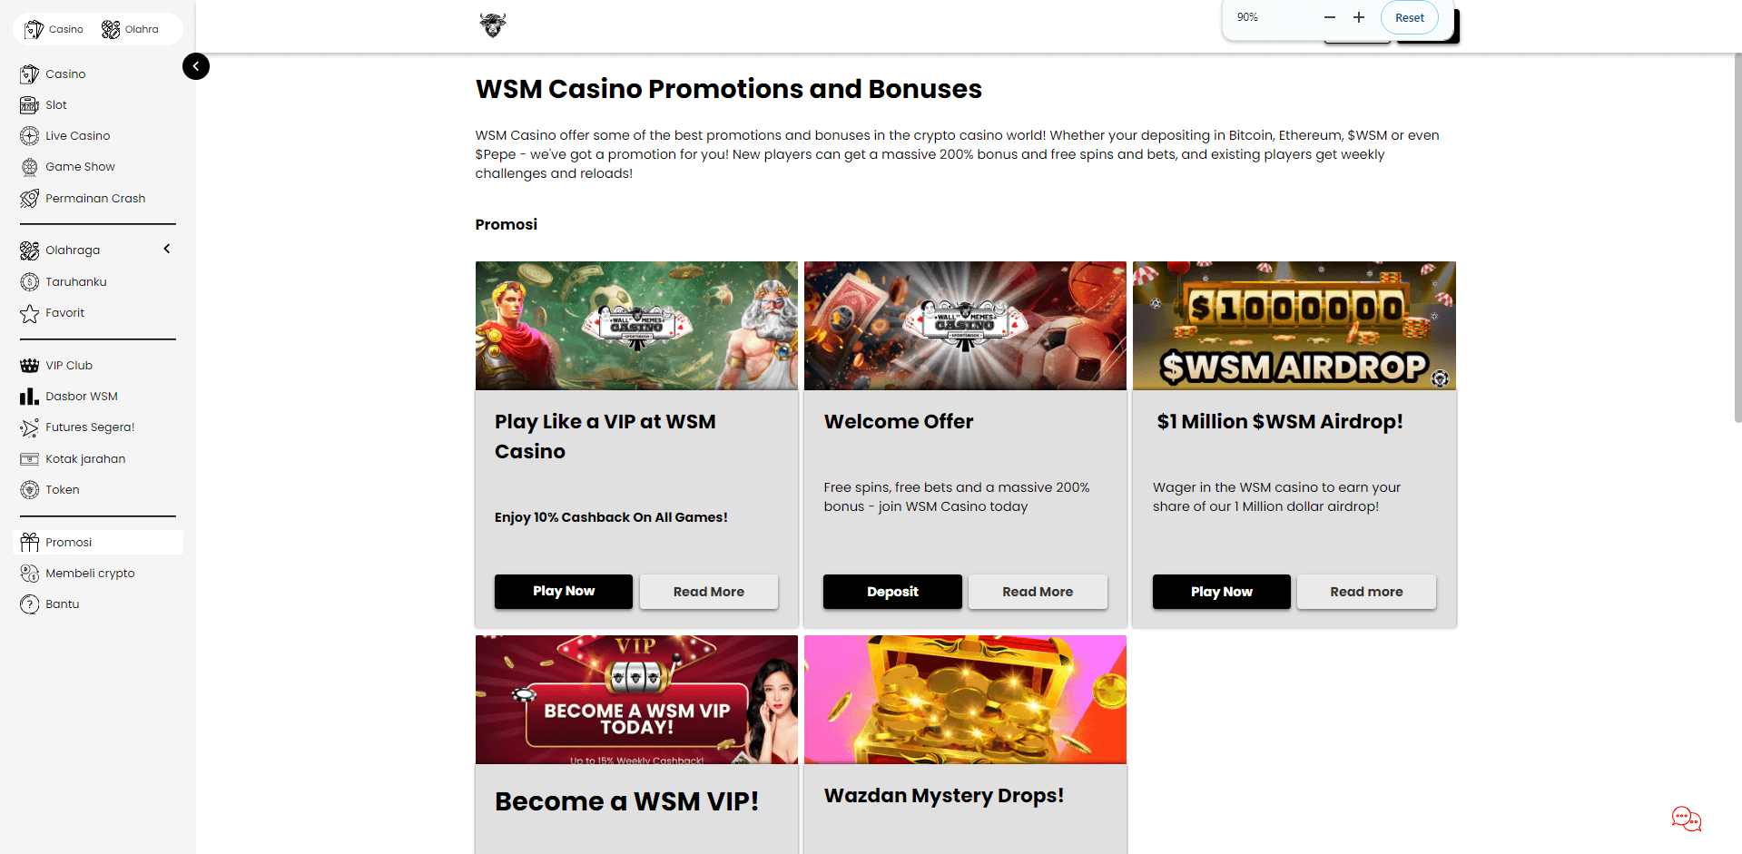The image size is (1742, 854).
Task: Increase zoom with the plus button
Action: click(1359, 17)
